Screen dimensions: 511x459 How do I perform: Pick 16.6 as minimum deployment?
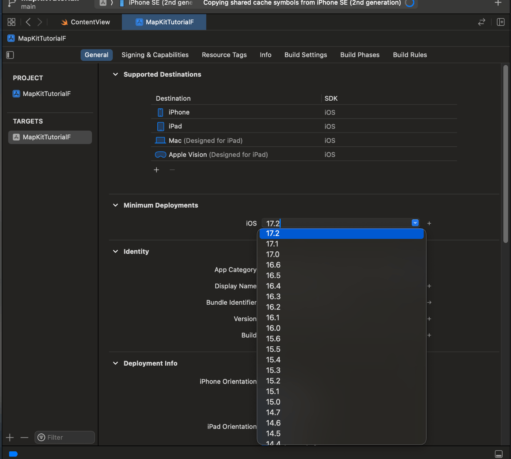point(342,265)
